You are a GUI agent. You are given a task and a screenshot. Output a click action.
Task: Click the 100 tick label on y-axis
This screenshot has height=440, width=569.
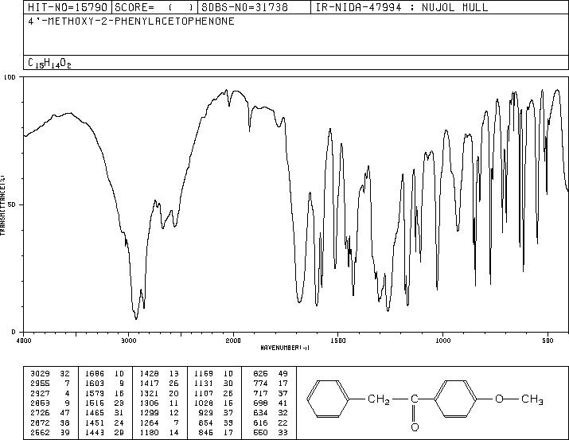[x=10, y=77]
